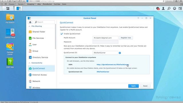
Task: Click the File Services icon in sidebar
Action: click(30, 38)
